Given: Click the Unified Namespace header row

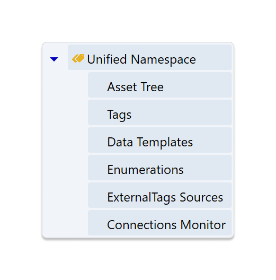Looking at the screenshot, I should (150, 57).
